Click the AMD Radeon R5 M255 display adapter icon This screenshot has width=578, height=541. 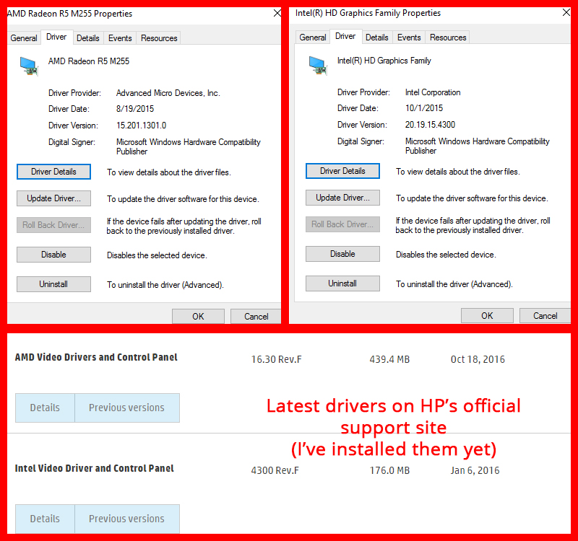(29, 66)
